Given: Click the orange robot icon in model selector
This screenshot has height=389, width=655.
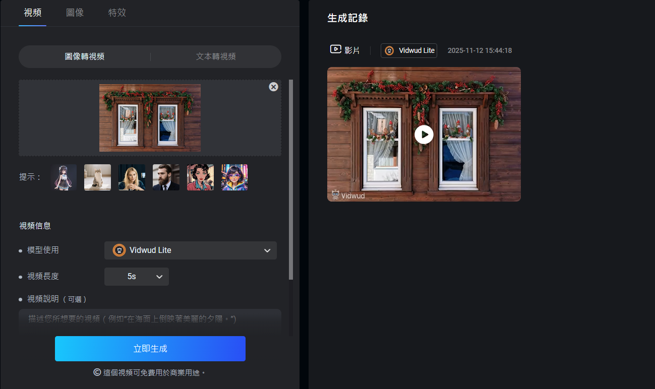Looking at the screenshot, I should coord(118,250).
